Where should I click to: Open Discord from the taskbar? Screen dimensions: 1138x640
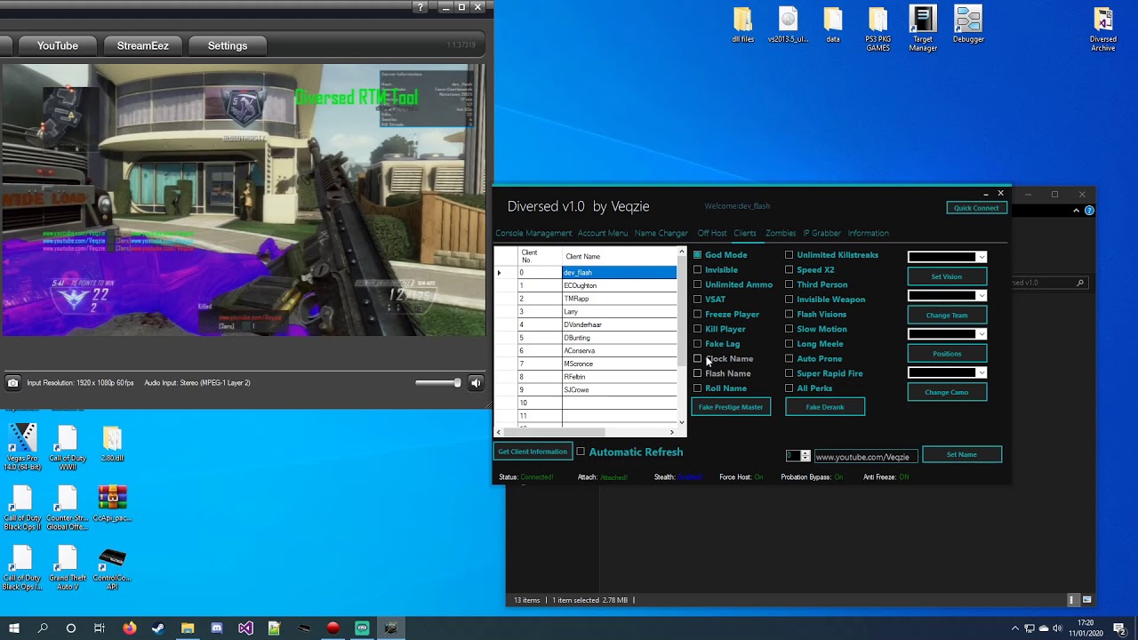[x=217, y=628]
